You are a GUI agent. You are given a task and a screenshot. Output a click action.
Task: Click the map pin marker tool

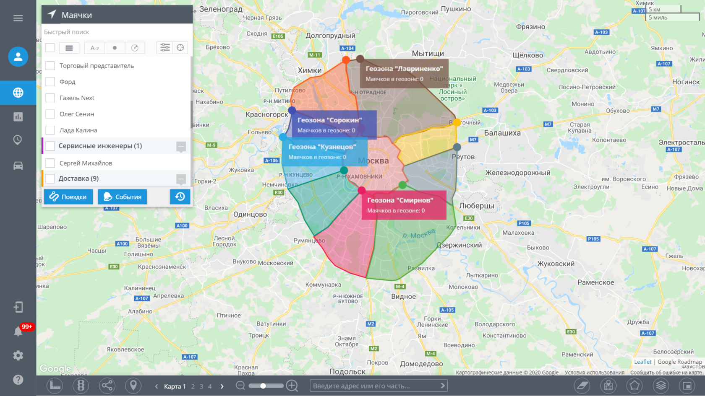(x=133, y=386)
